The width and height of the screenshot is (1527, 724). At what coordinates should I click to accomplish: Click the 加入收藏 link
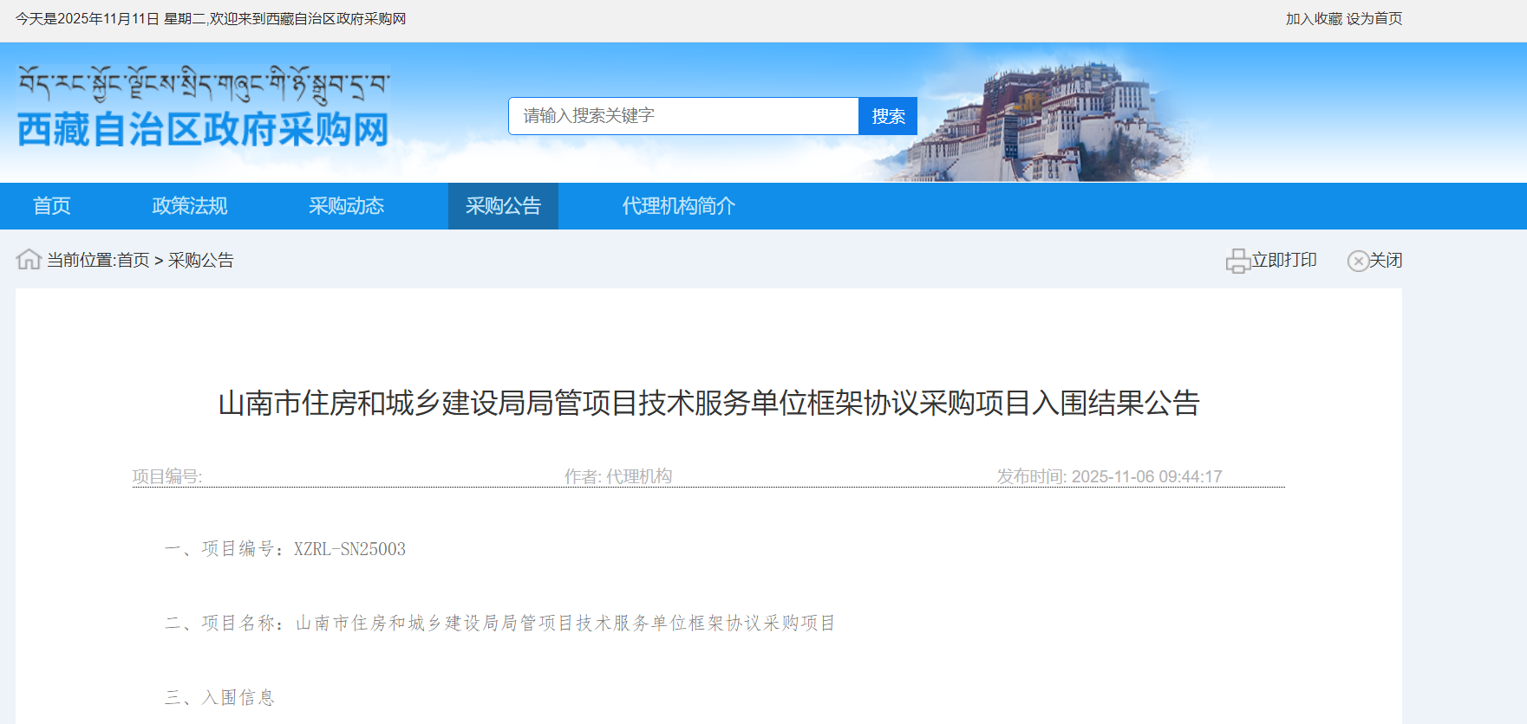pyautogui.click(x=1313, y=19)
